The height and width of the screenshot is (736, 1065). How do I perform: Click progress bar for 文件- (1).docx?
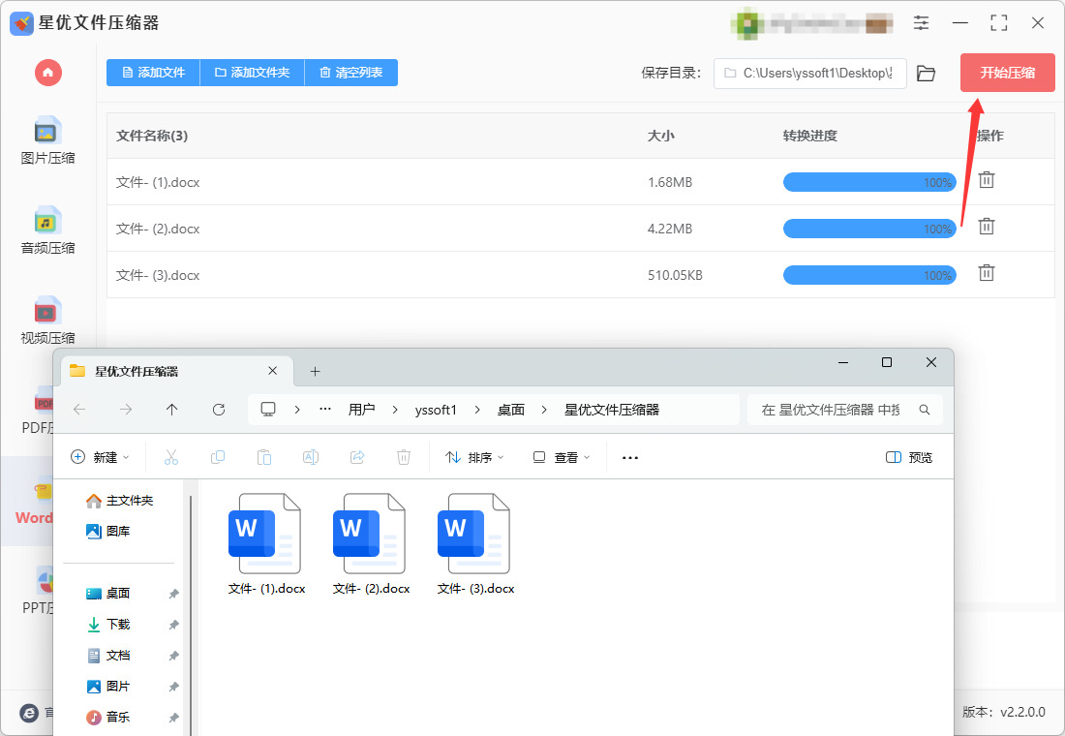click(869, 182)
